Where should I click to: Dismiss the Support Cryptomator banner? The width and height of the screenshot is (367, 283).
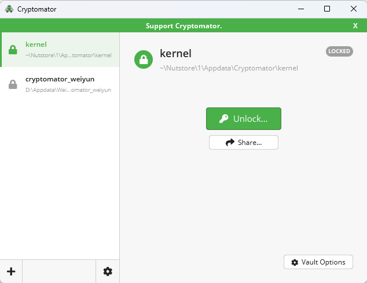pos(355,26)
